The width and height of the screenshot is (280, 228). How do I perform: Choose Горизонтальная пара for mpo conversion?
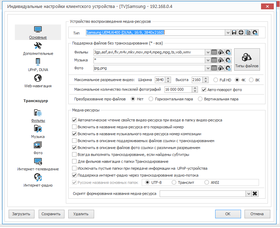(151, 99)
